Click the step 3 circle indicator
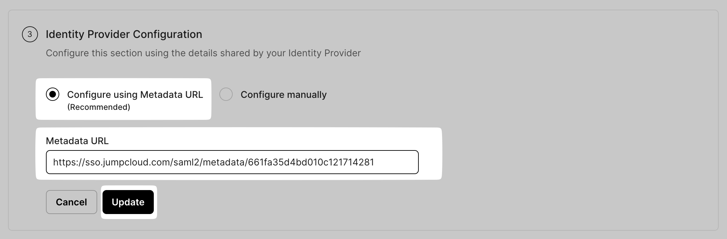The height and width of the screenshot is (239, 727). pos(30,34)
